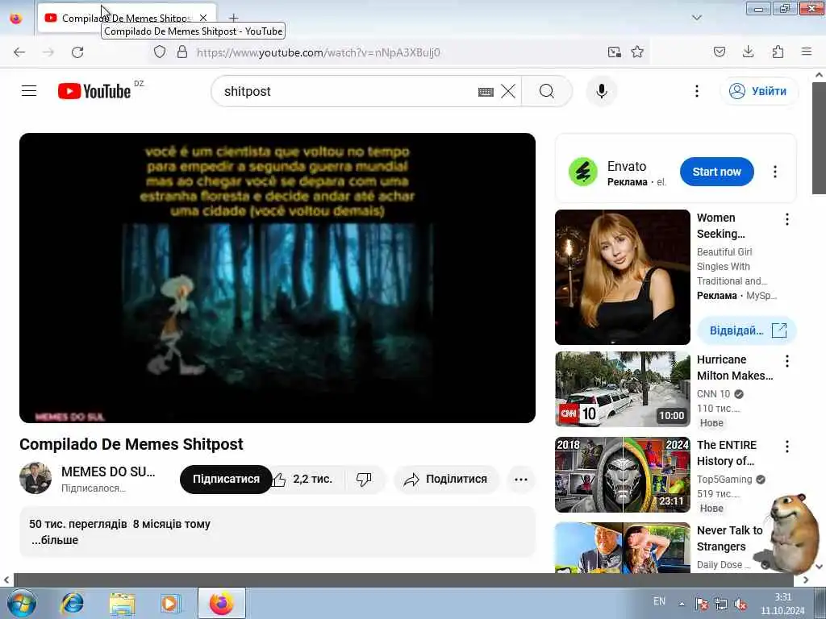Viewport: 826px width, 619px height.
Task: Reload the page
Action: click(77, 52)
